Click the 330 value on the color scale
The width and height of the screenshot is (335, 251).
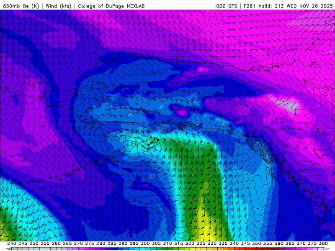pos(212,243)
